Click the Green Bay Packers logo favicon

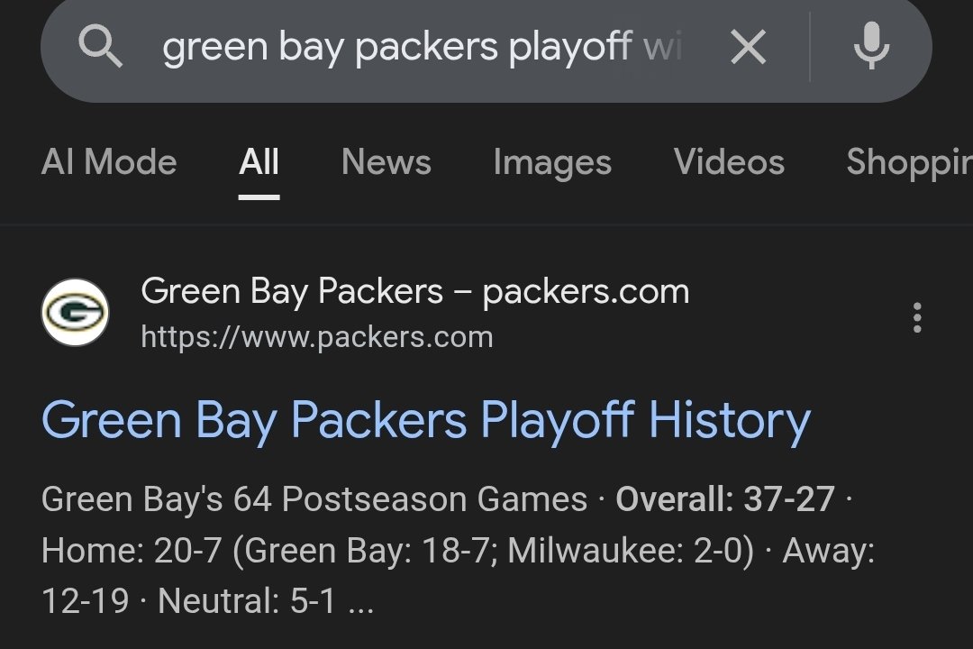coord(75,313)
